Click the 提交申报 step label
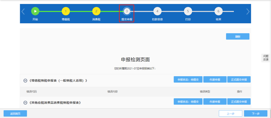The height and width of the screenshot is (118, 271). (x=127, y=19)
